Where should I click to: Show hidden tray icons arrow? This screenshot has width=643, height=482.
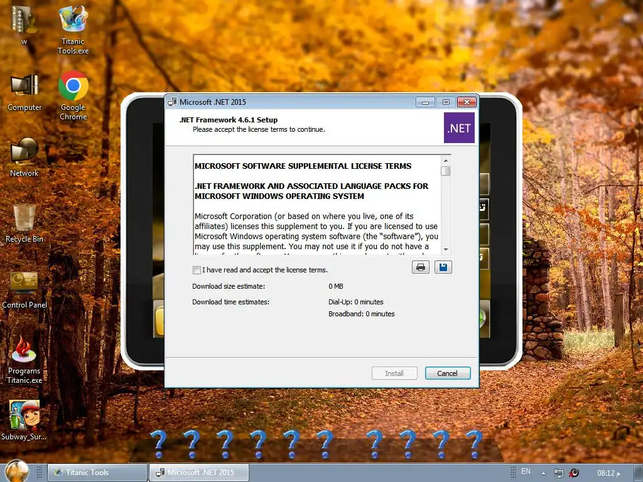(543, 473)
